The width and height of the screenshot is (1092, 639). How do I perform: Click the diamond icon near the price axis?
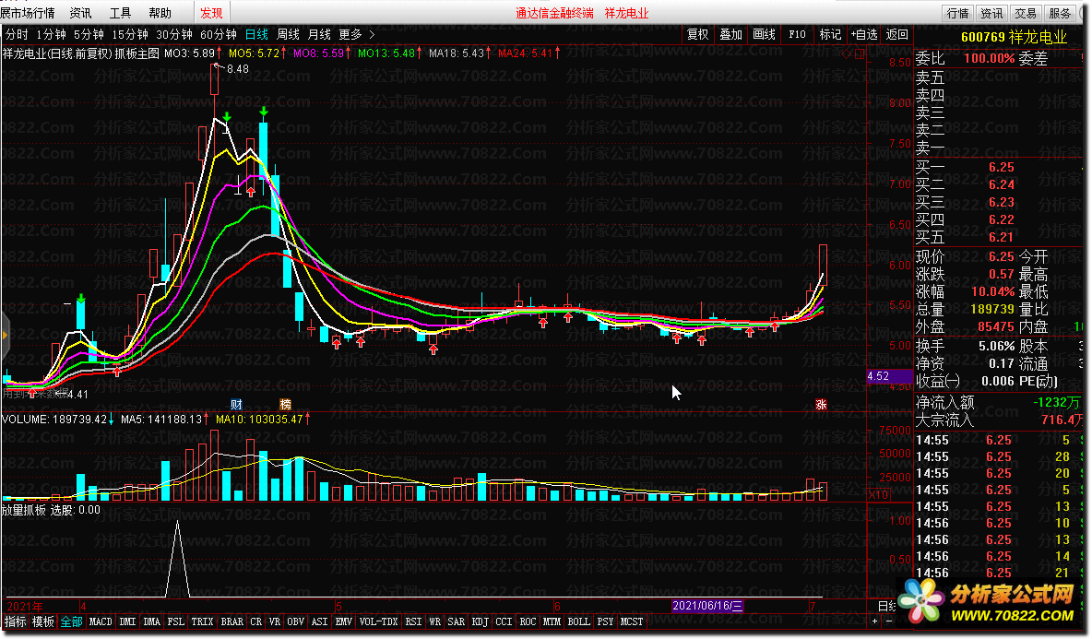[x=846, y=53]
